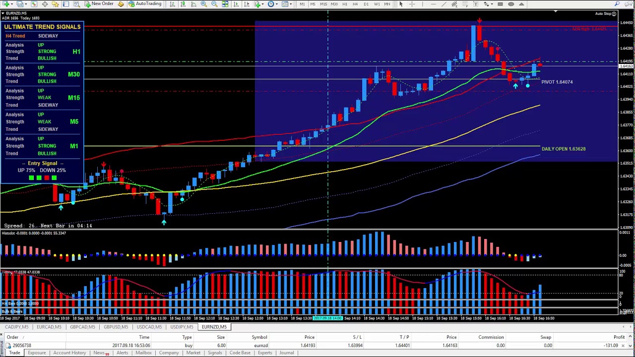Draw a horizontal line tool
Viewport: 635px width, 357px height.
pos(434,4)
